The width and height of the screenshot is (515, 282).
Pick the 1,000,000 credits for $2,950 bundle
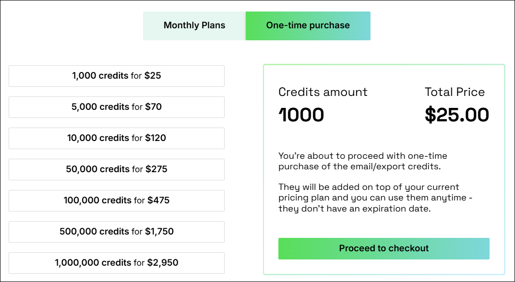point(117,263)
